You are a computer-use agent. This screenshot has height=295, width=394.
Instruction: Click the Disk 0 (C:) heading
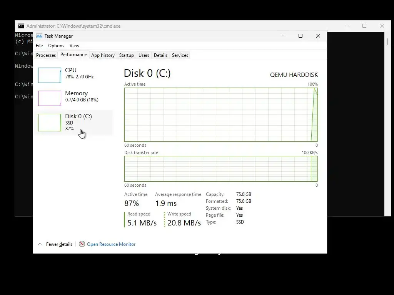tap(147, 73)
